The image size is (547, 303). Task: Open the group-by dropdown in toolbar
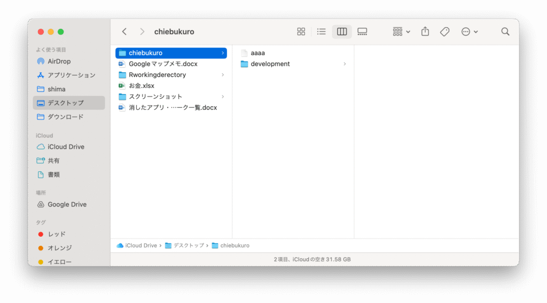pyautogui.click(x=401, y=31)
